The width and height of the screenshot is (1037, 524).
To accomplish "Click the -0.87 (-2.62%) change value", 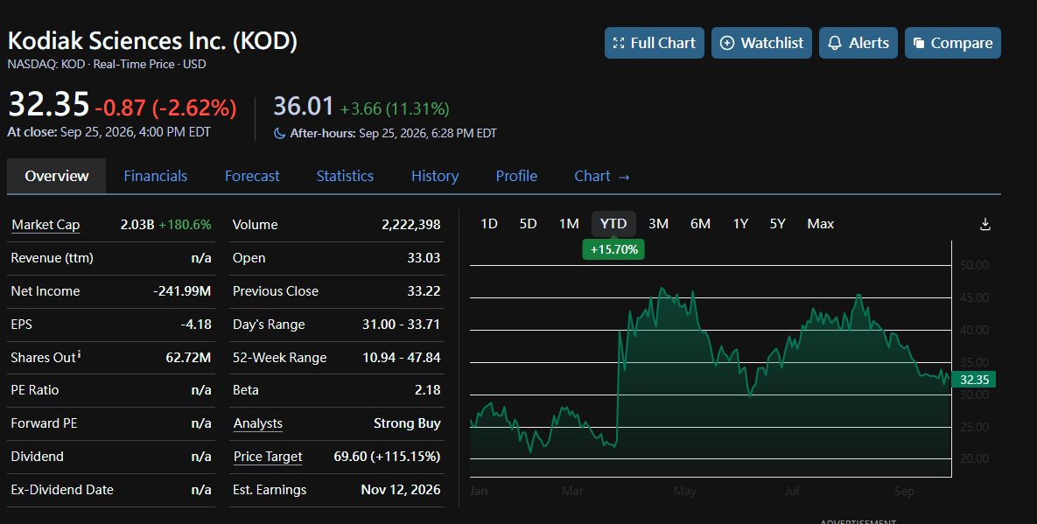I will point(165,108).
